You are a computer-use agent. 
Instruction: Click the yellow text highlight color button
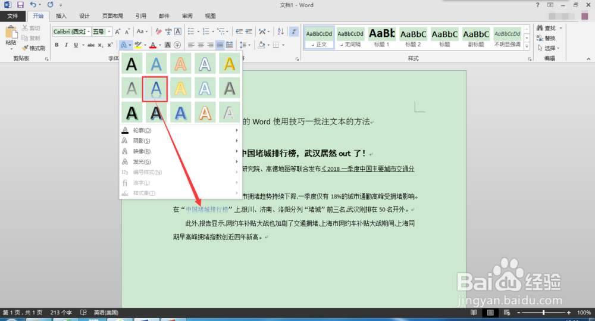[x=138, y=45]
